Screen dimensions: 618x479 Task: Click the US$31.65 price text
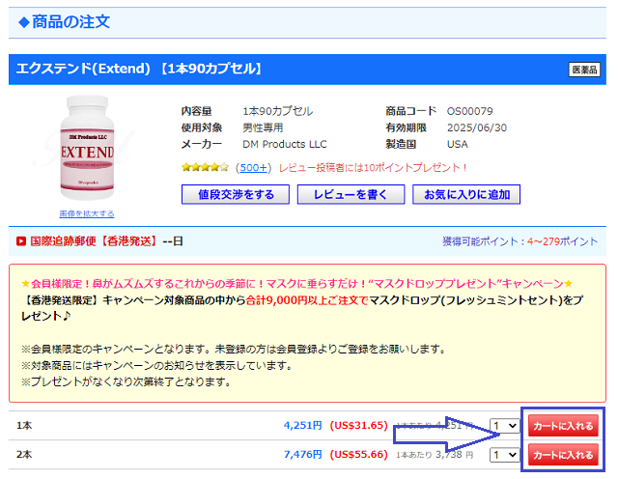(358, 425)
